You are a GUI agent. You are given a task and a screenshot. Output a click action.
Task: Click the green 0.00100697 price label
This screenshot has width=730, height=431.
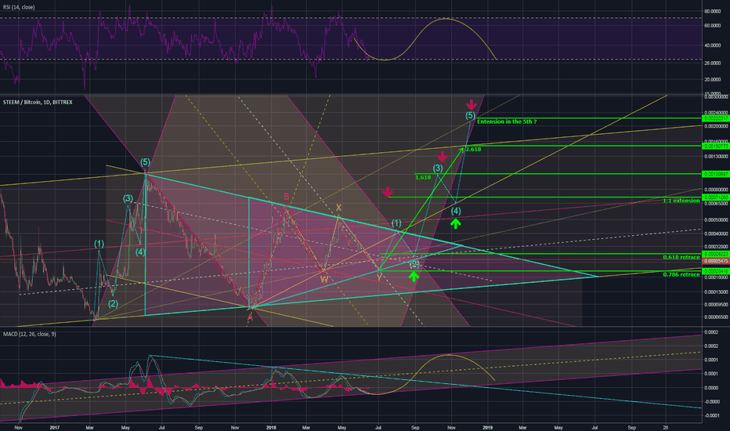(x=716, y=174)
